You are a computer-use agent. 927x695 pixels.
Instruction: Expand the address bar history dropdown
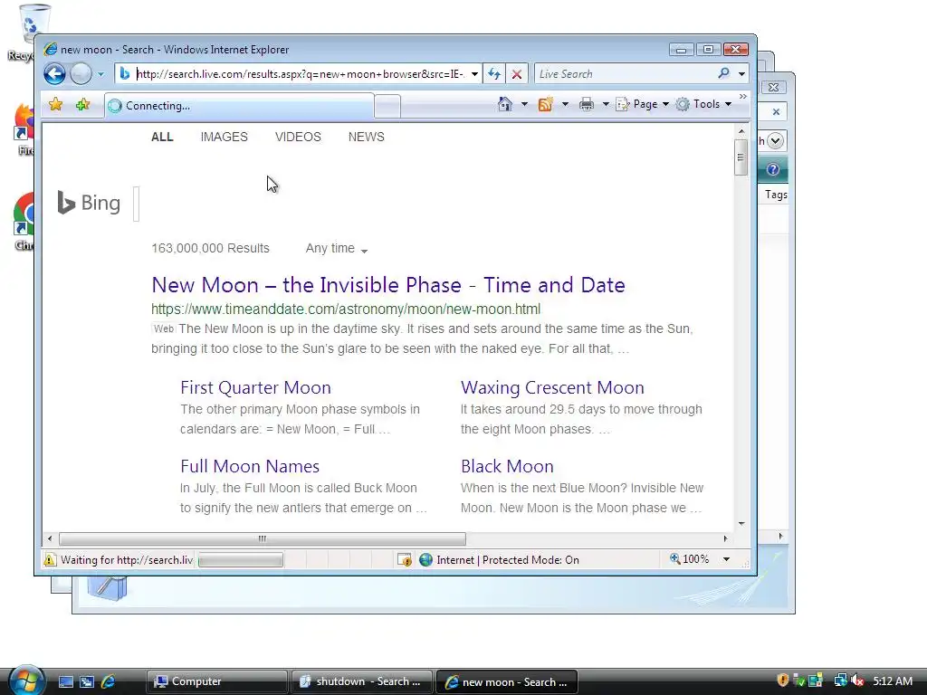[474, 74]
